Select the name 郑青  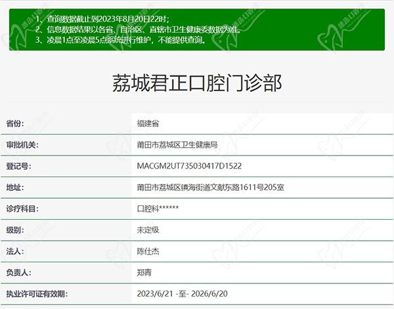pyautogui.click(x=144, y=273)
